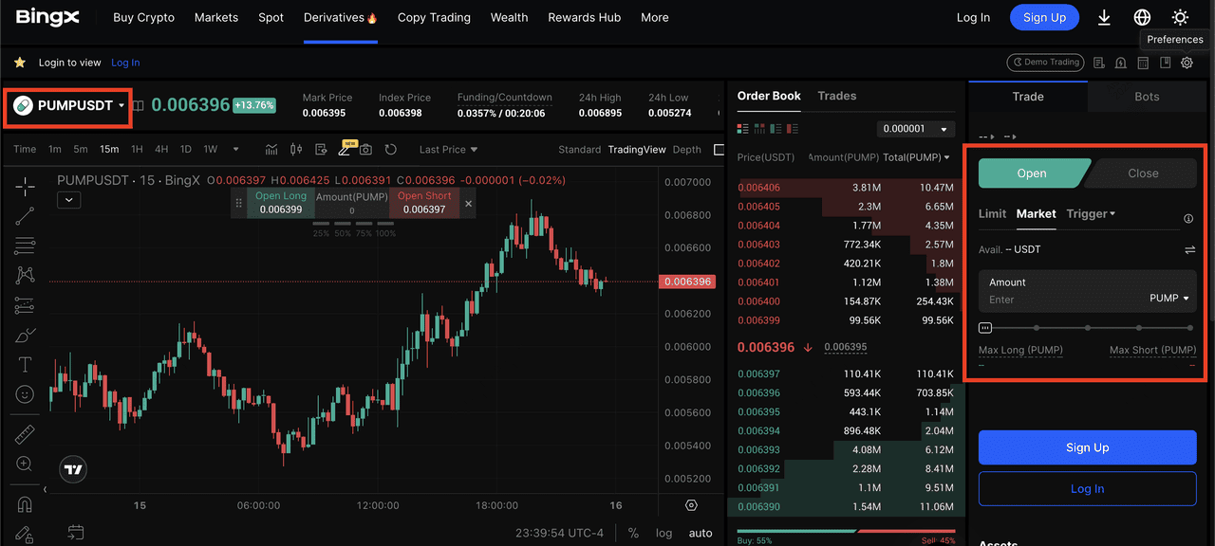
Task: Toggle the Close position mode
Action: (x=1143, y=173)
